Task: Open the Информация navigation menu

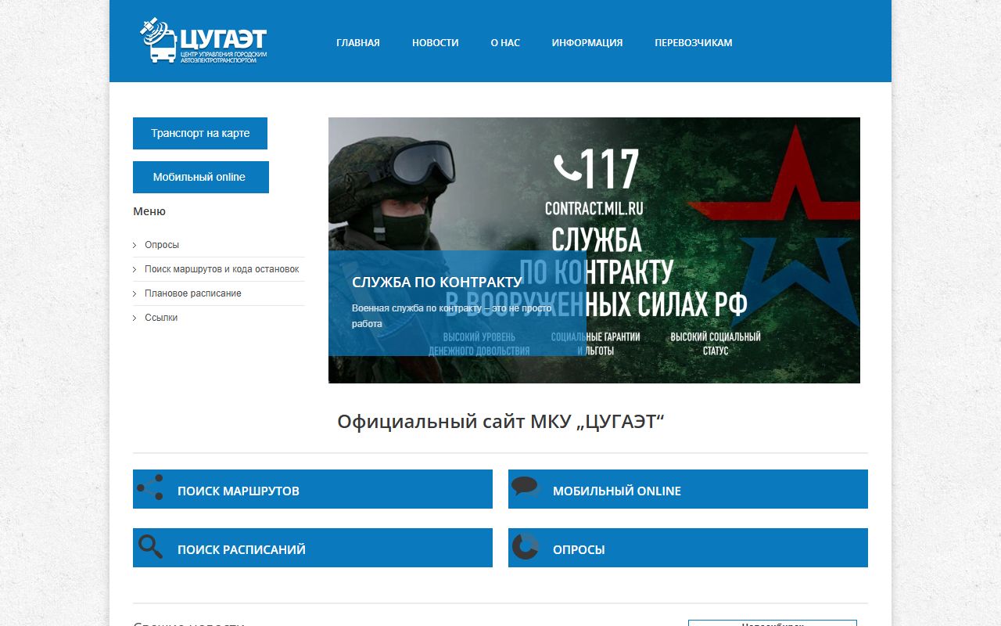Action: coord(587,43)
